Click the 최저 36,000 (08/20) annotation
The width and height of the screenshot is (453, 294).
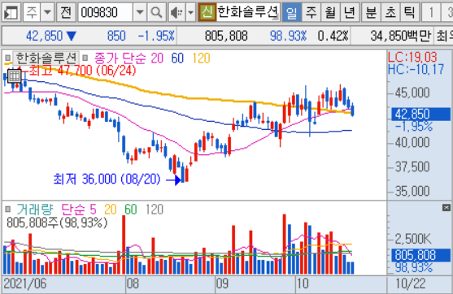107,179
